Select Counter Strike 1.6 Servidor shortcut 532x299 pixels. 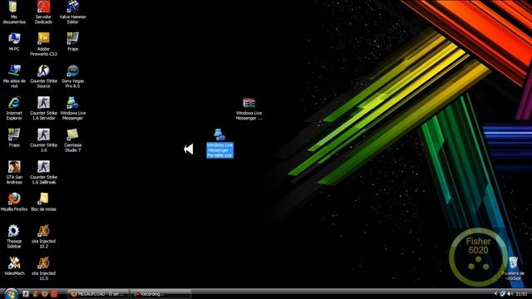43,109
